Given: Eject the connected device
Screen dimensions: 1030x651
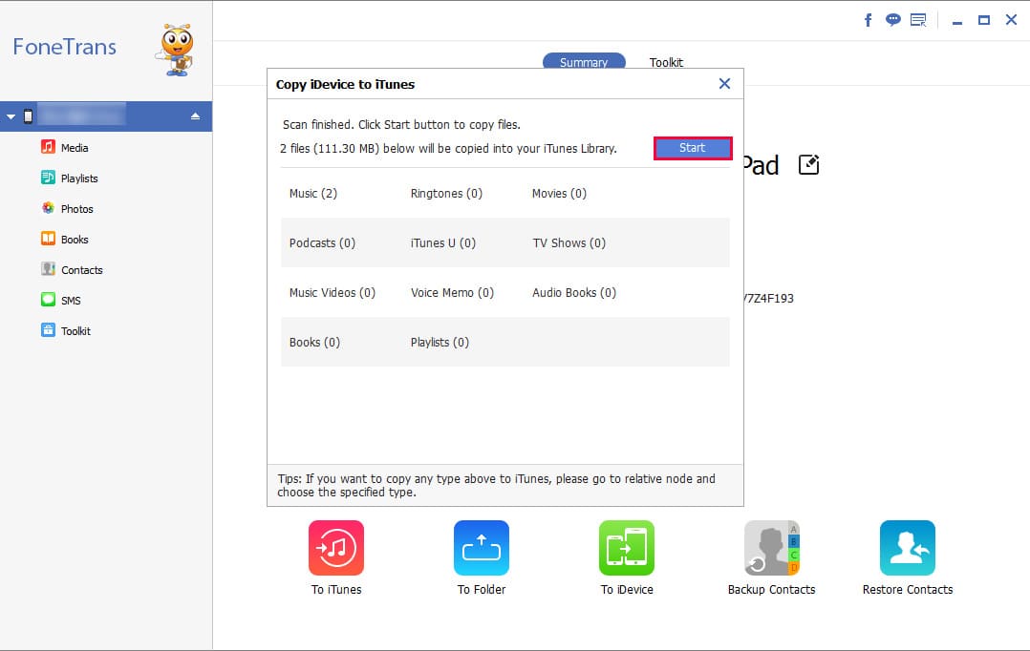Looking at the screenshot, I should (195, 116).
